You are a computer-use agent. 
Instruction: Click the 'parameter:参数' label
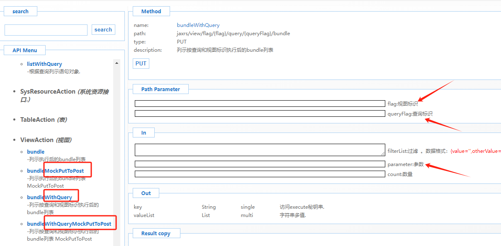click(406, 164)
